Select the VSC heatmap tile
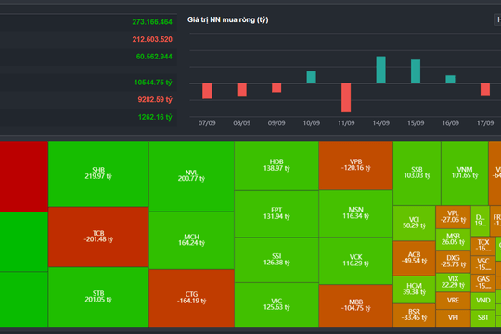The width and height of the screenshot is (501, 334). (x=483, y=264)
